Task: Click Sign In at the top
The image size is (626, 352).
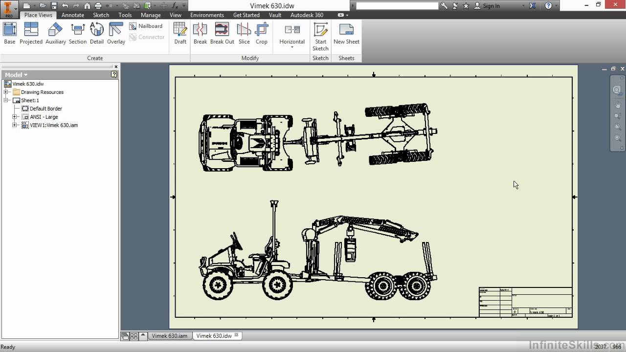Action: point(491,5)
